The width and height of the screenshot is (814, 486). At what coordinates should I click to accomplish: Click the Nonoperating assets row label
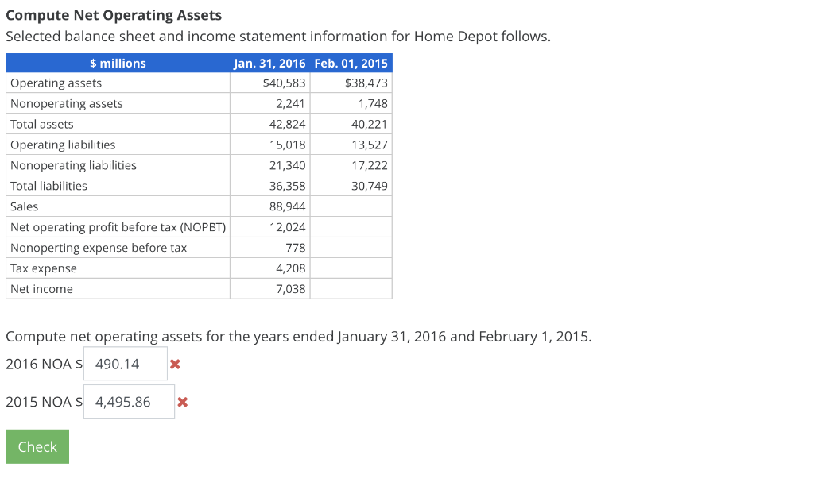(x=66, y=103)
